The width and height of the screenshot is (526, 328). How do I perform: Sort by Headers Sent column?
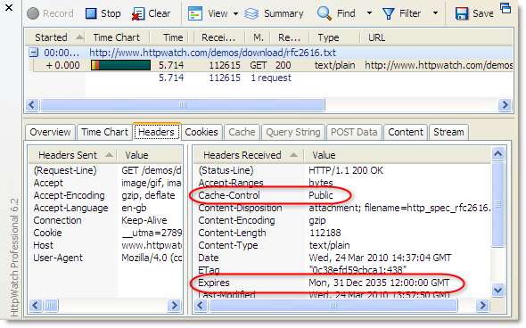pos(72,155)
